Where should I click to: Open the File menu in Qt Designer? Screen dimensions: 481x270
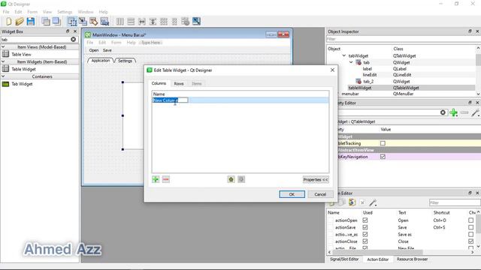6,12
